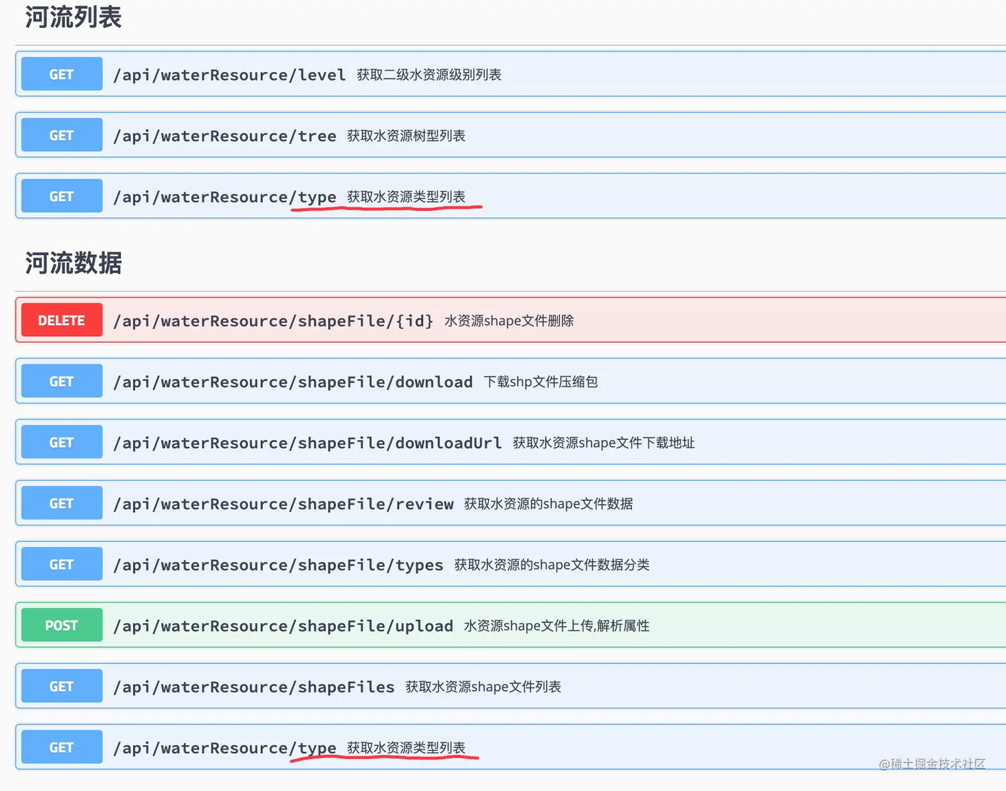Click the green POST method badge

[62, 625]
